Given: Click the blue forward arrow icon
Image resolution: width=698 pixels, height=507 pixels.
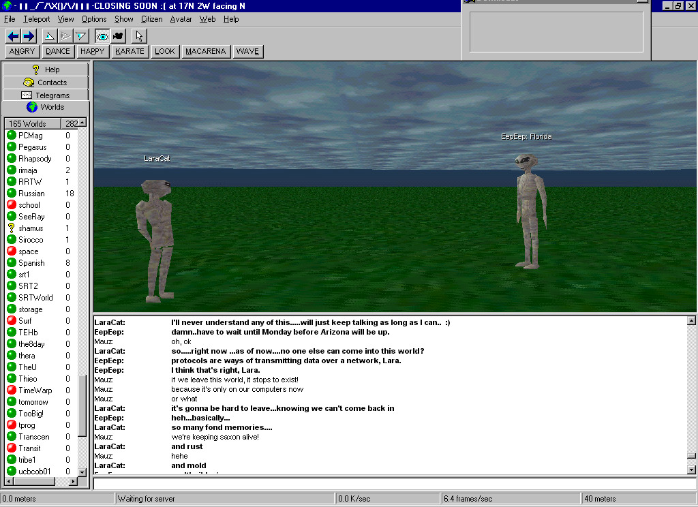Looking at the screenshot, I should coord(29,36).
